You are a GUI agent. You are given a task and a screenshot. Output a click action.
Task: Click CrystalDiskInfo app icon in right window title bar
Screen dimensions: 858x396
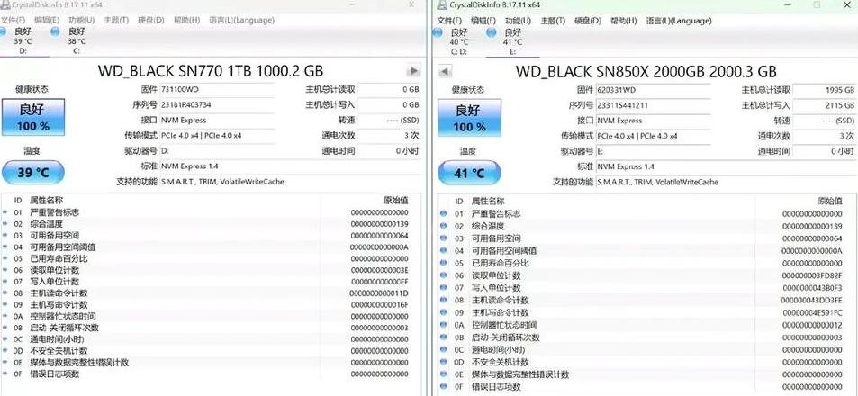(x=442, y=4)
